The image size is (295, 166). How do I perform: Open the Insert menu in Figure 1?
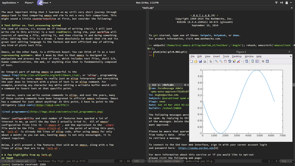tap(216, 56)
